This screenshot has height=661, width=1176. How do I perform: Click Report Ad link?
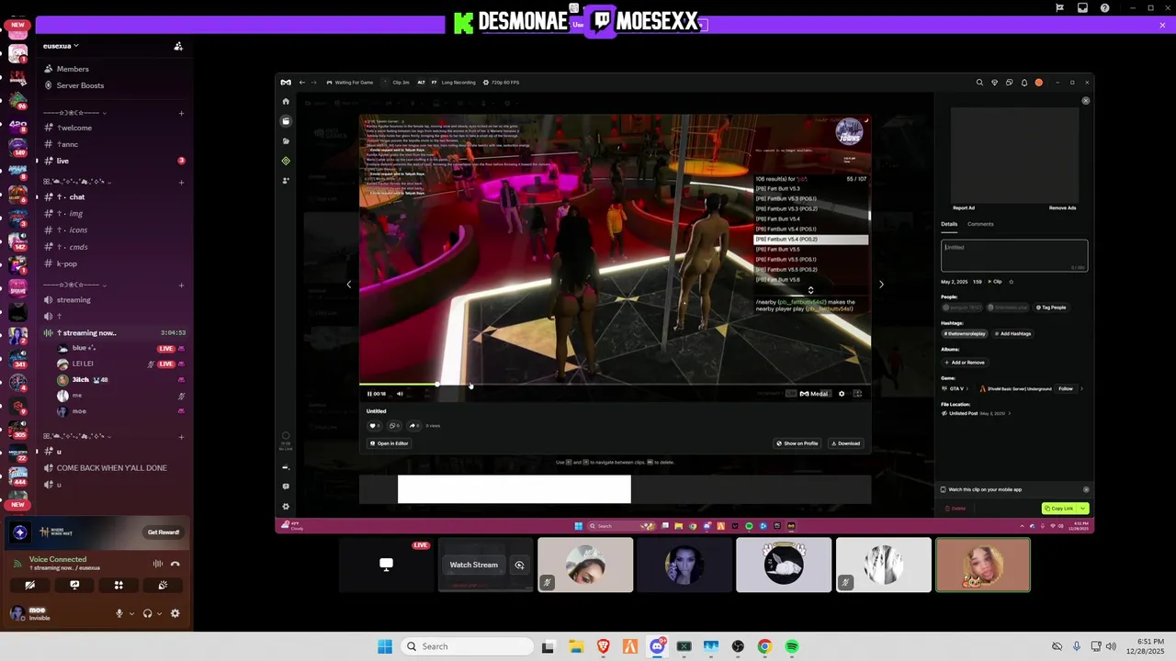(x=964, y=207)
